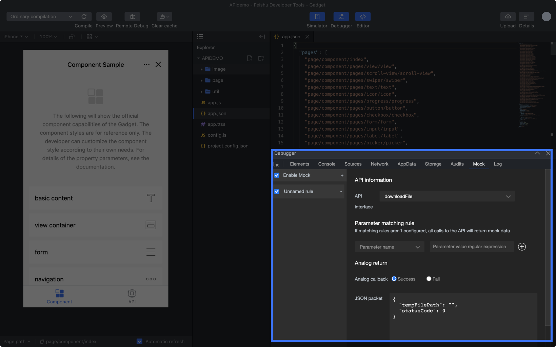
Task: Toggle the Simulator panel icon
Action: (x=317, y=17)
